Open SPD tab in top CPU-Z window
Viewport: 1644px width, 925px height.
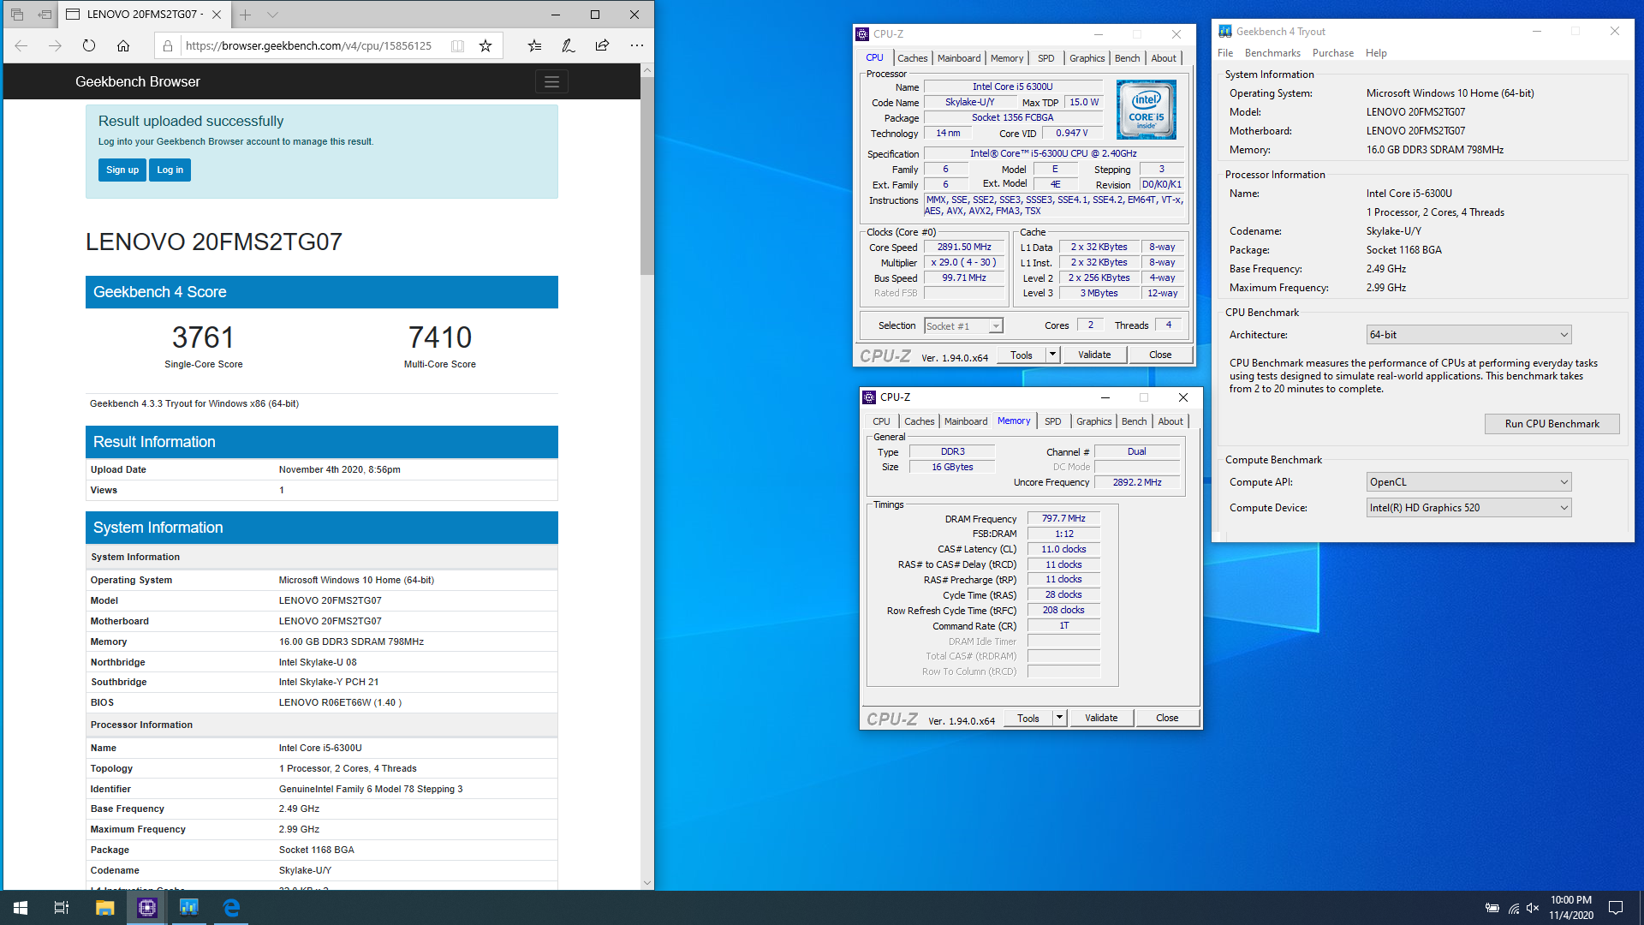click(1045, 58)
